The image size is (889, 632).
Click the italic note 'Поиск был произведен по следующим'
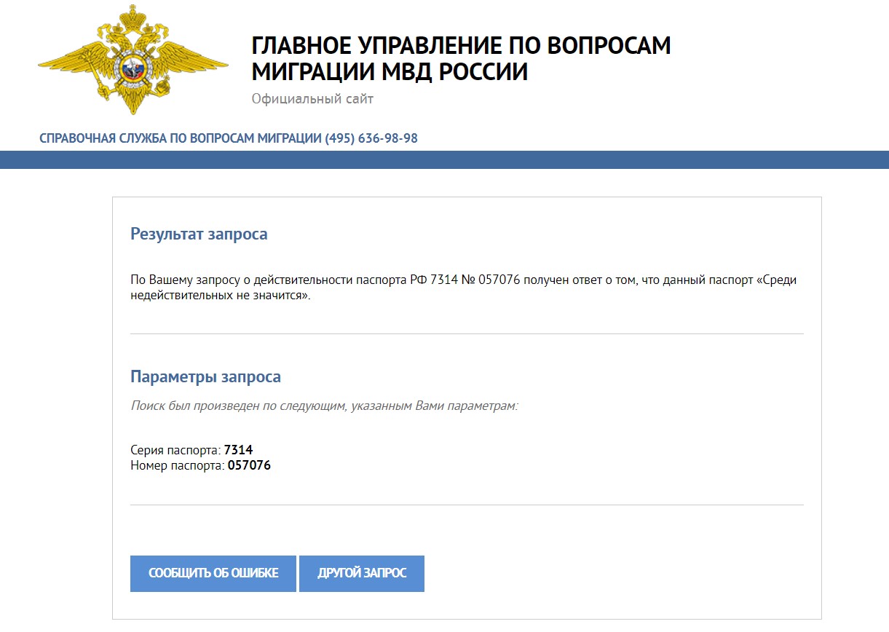tap(324, 406)
